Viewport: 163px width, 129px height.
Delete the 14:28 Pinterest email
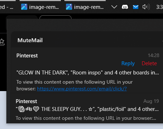[149, 63]
